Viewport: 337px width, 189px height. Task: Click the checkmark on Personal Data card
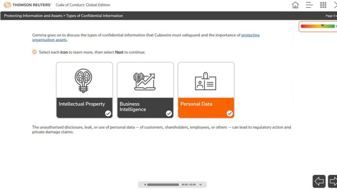[229, 113]
